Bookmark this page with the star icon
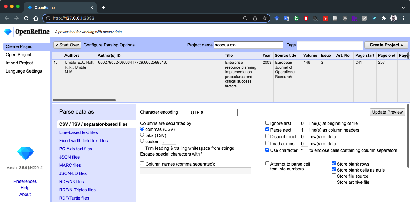 coord(265,18)
